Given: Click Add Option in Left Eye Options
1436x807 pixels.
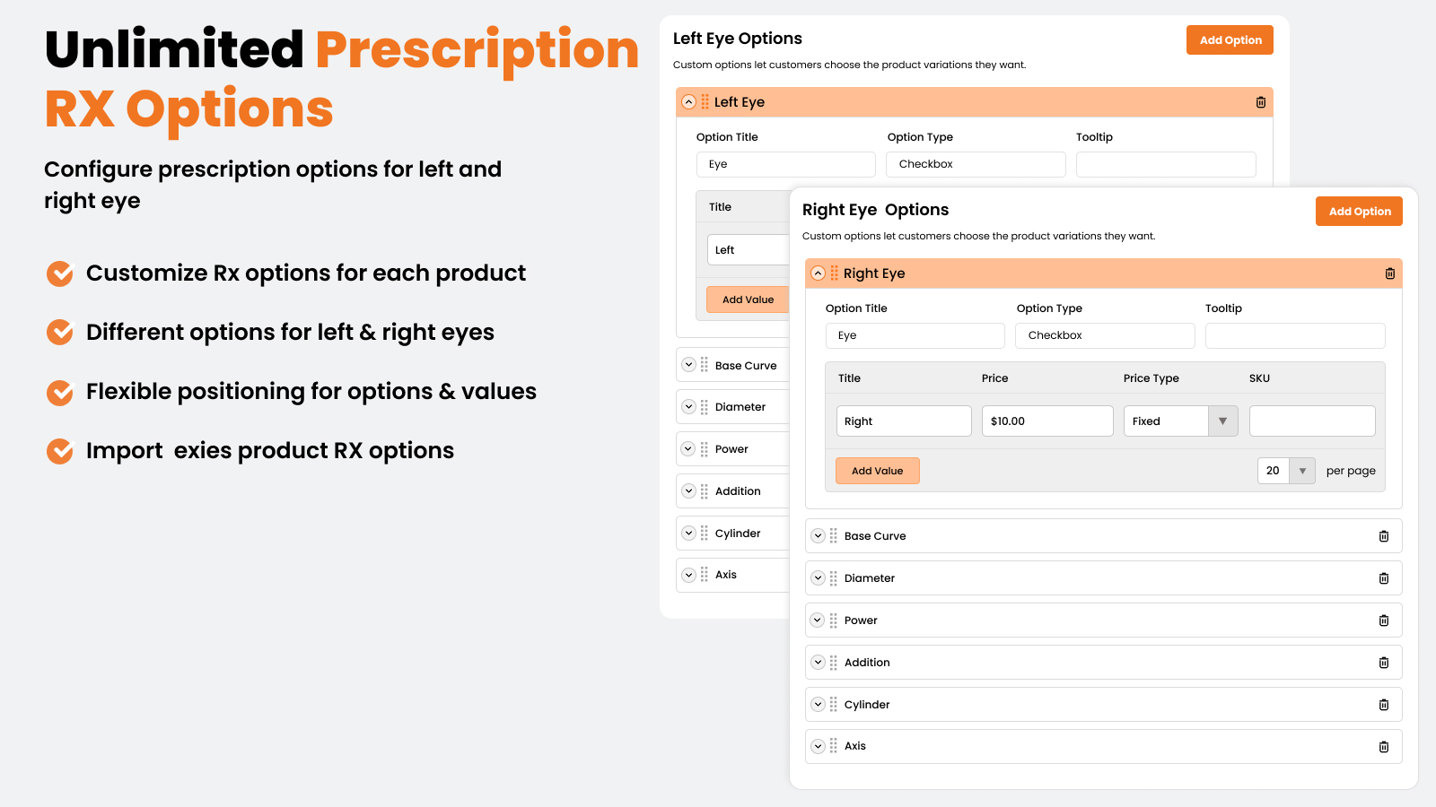Looking at the screenshot, I should 1230,40.
